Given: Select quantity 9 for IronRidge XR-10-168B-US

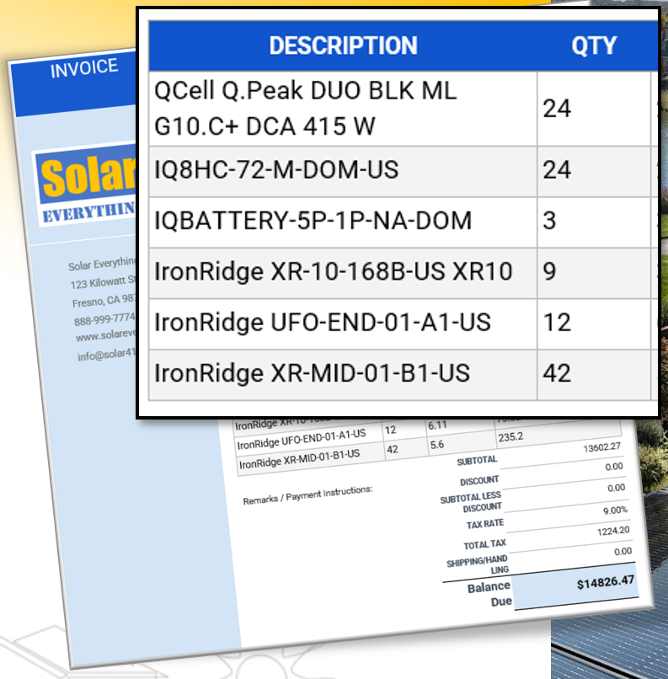Looking at the screenshot, I should coord(549,271).
